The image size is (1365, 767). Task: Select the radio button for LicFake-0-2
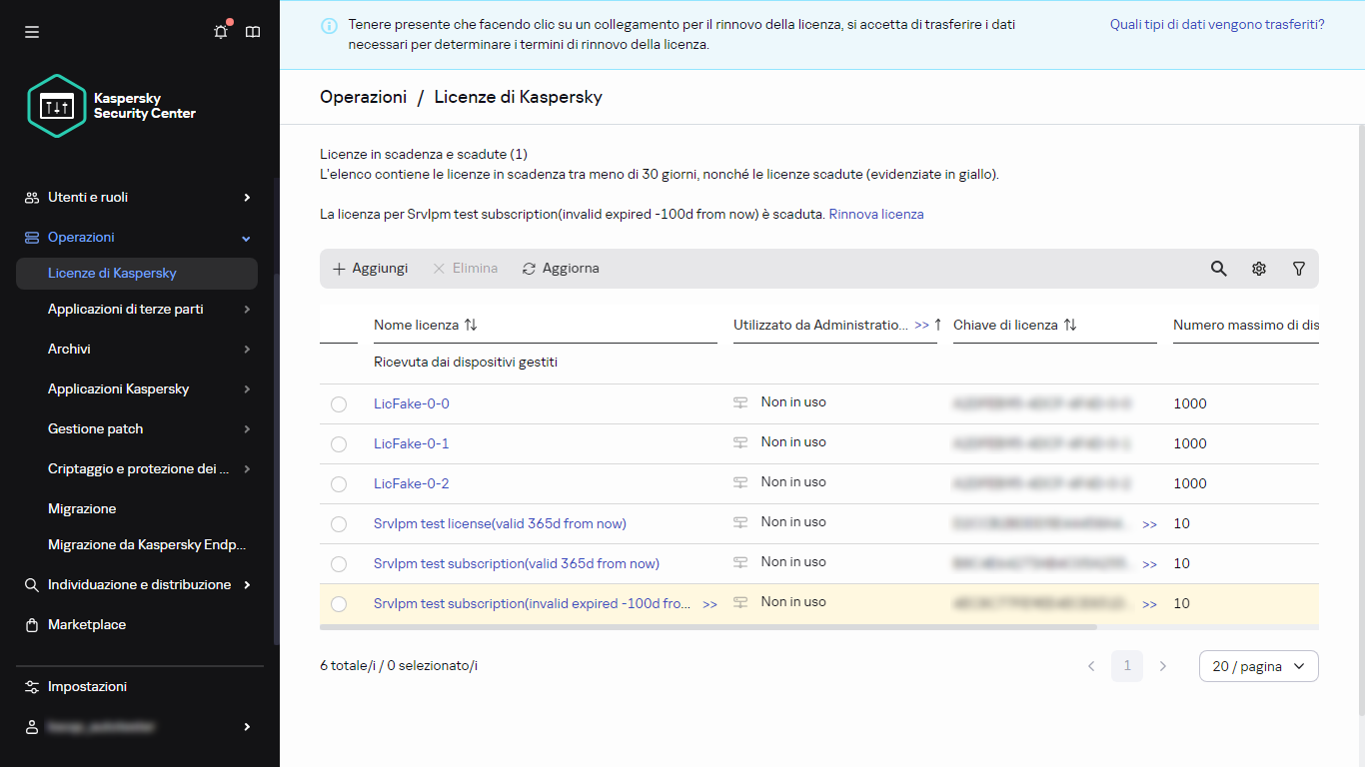tap(339, 483)
